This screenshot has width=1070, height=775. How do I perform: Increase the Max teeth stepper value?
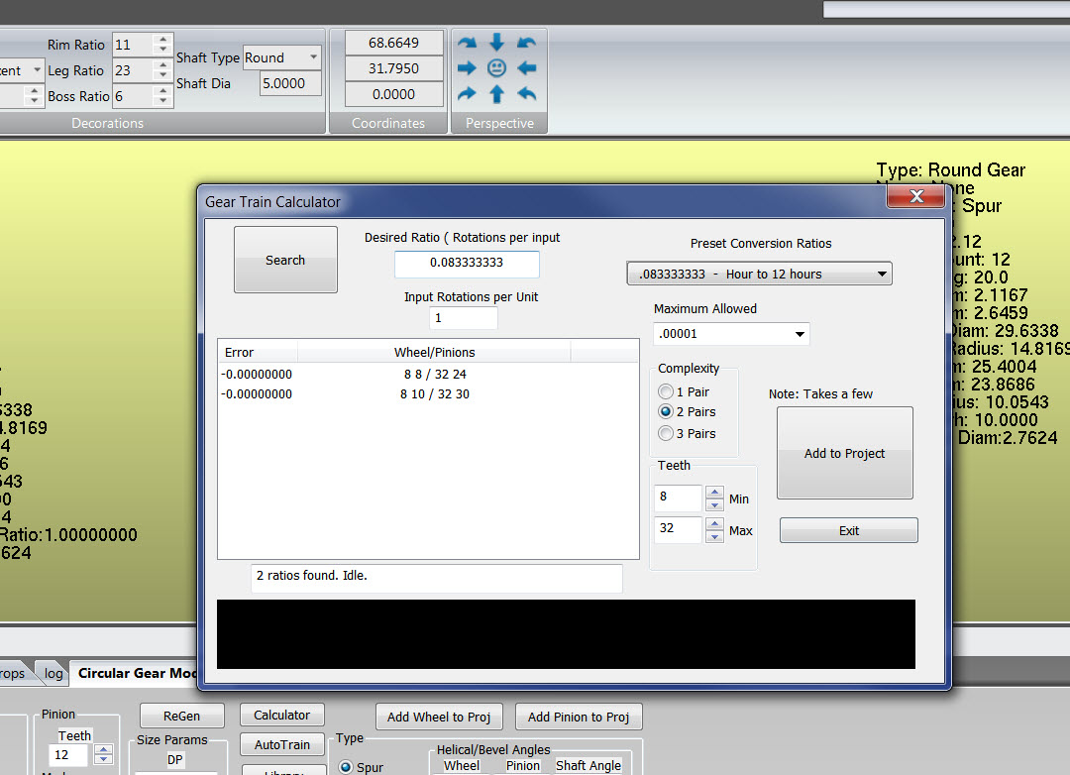pos(714,523)
